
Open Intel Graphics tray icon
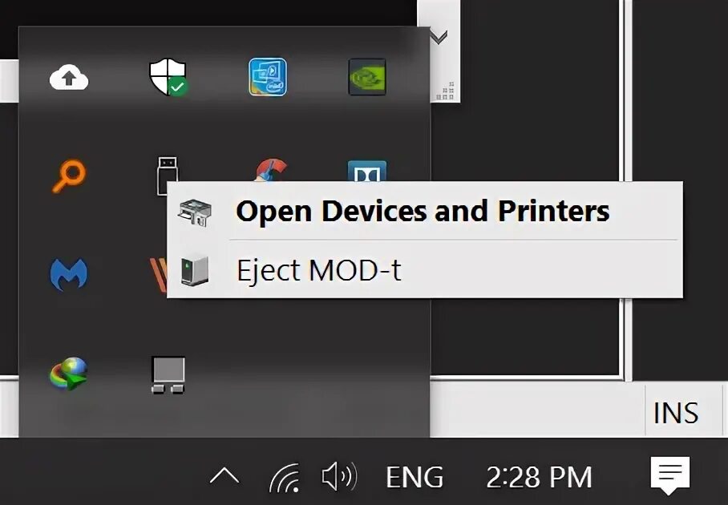[268, 77]
